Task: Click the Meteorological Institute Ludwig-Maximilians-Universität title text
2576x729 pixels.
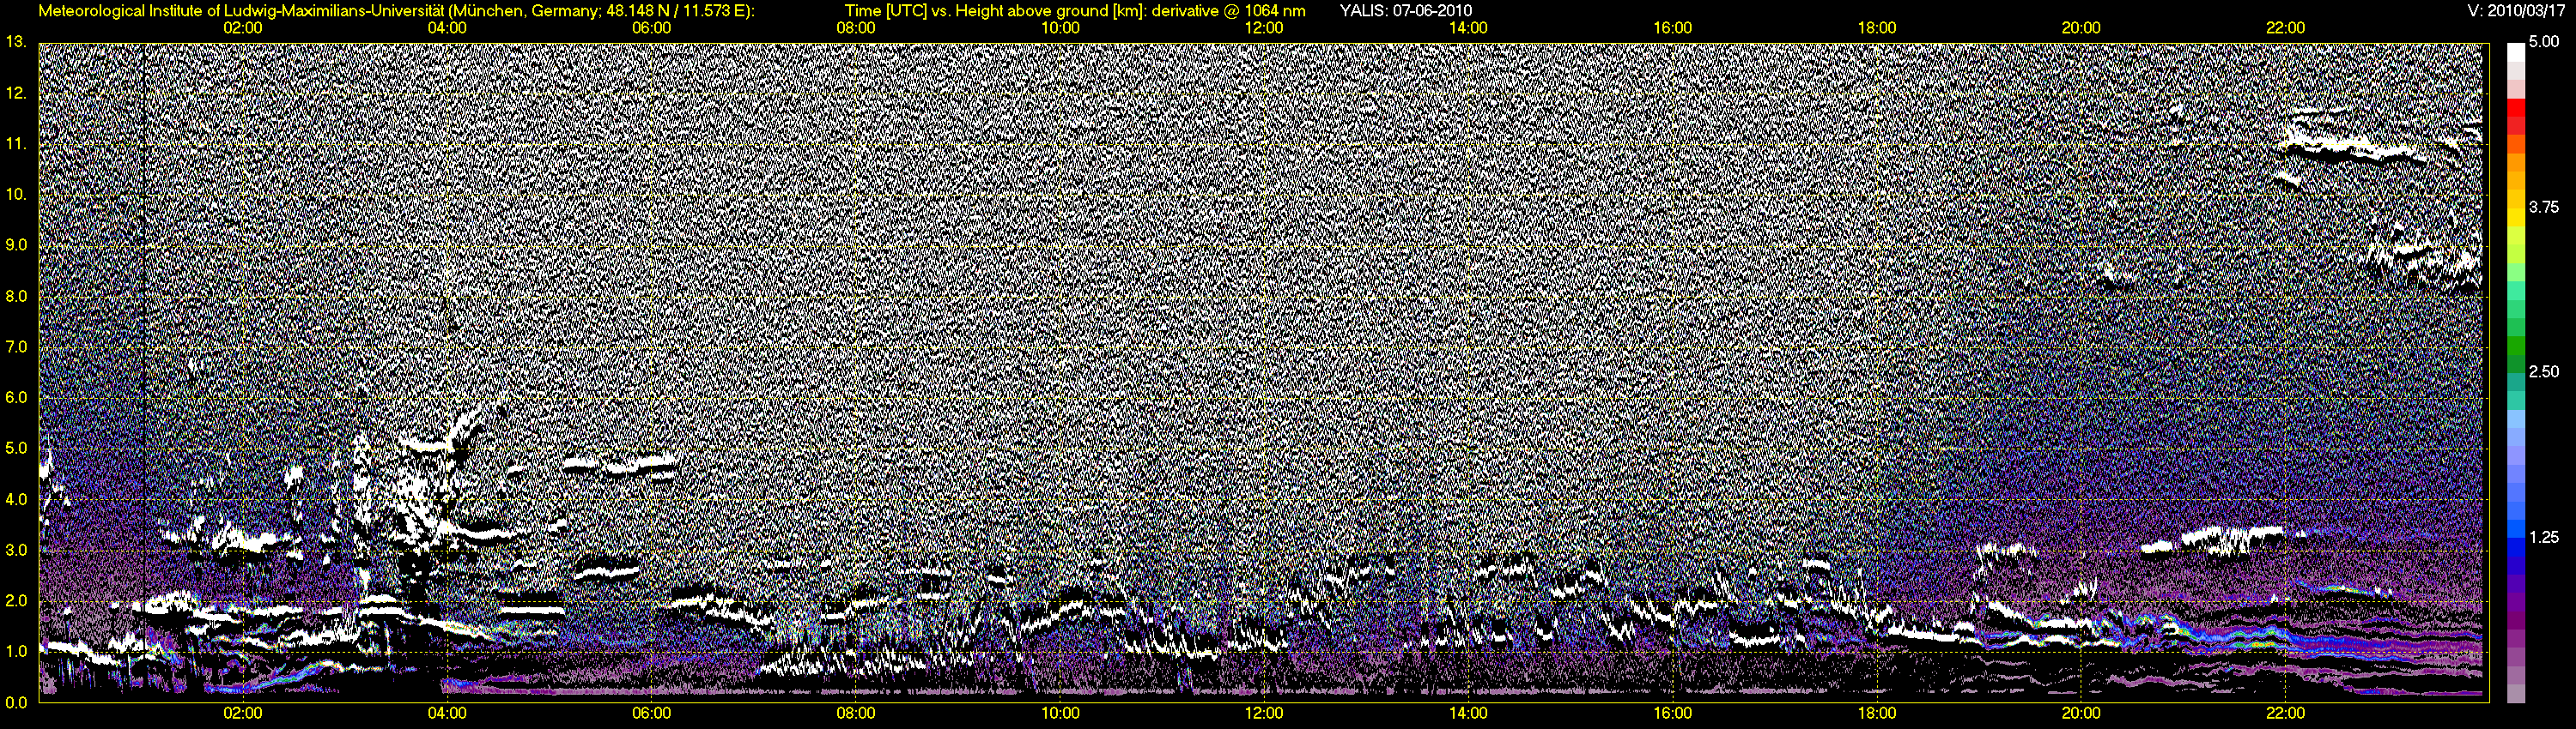Action: 397,10
